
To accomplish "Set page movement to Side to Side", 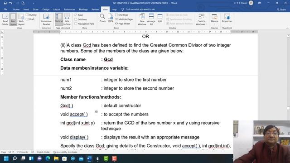I will [x=67, y=19].
